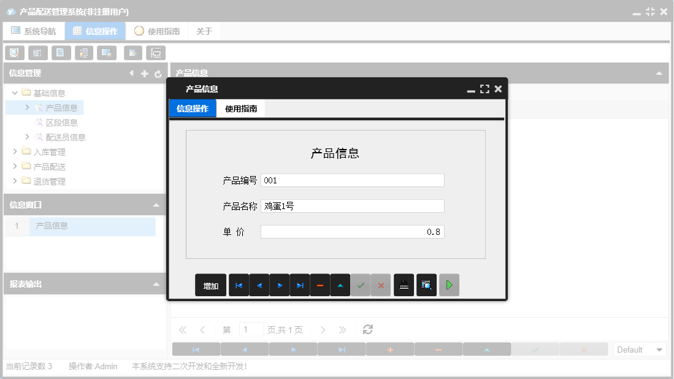Jump to the first record
Screen dimensions: 674x379
tap(239, 285)
